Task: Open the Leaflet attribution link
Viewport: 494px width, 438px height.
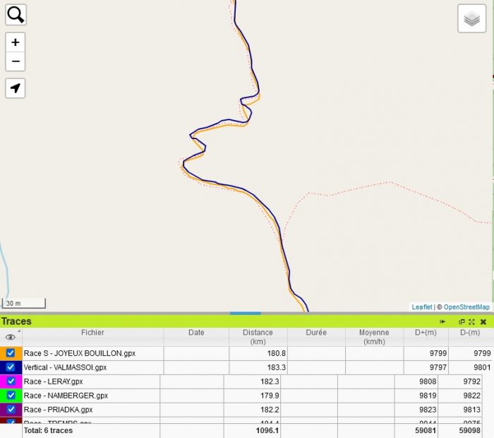Action: point(421,307)
